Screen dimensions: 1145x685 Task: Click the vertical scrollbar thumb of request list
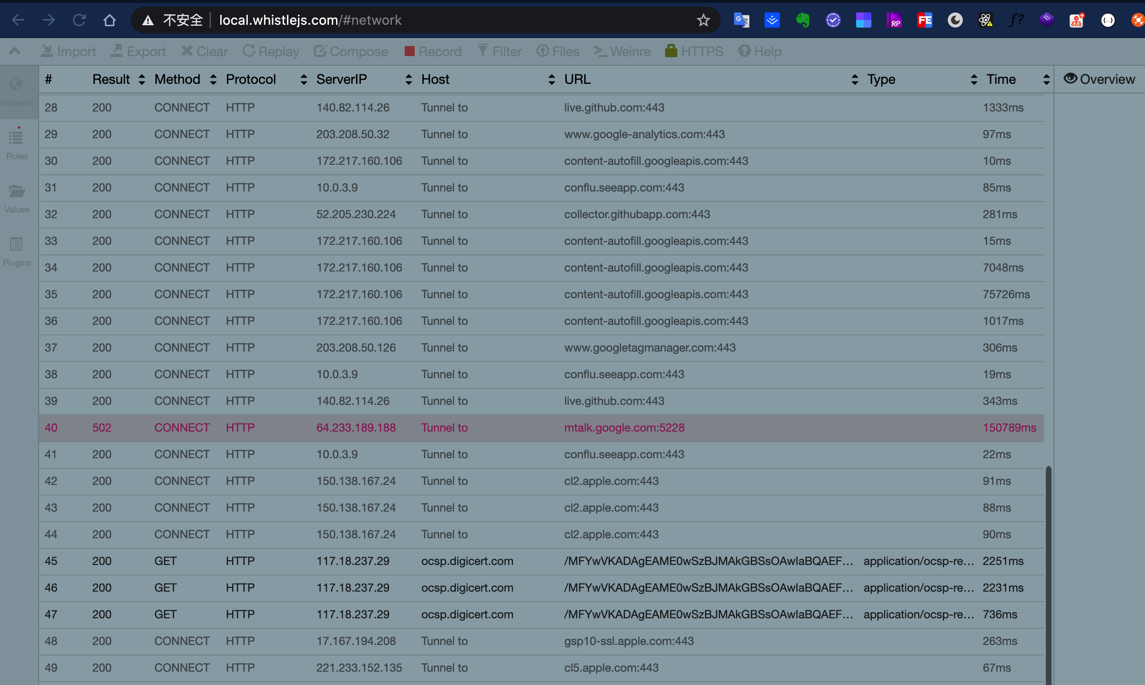pos(1048,572)
